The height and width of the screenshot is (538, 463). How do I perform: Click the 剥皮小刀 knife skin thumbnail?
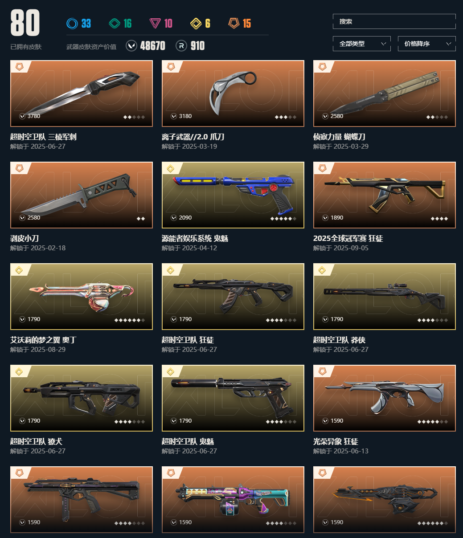[82, 195]
